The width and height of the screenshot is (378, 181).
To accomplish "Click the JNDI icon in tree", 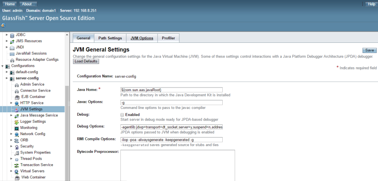I will coord(12,48).
